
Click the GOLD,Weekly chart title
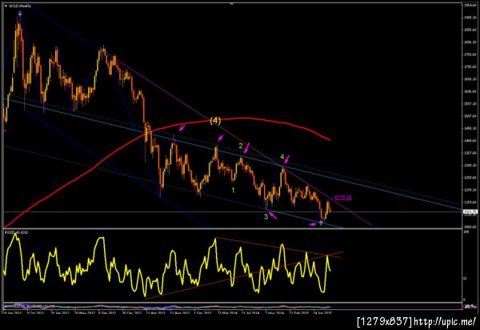pyautogui.click(x=19, y=6)
